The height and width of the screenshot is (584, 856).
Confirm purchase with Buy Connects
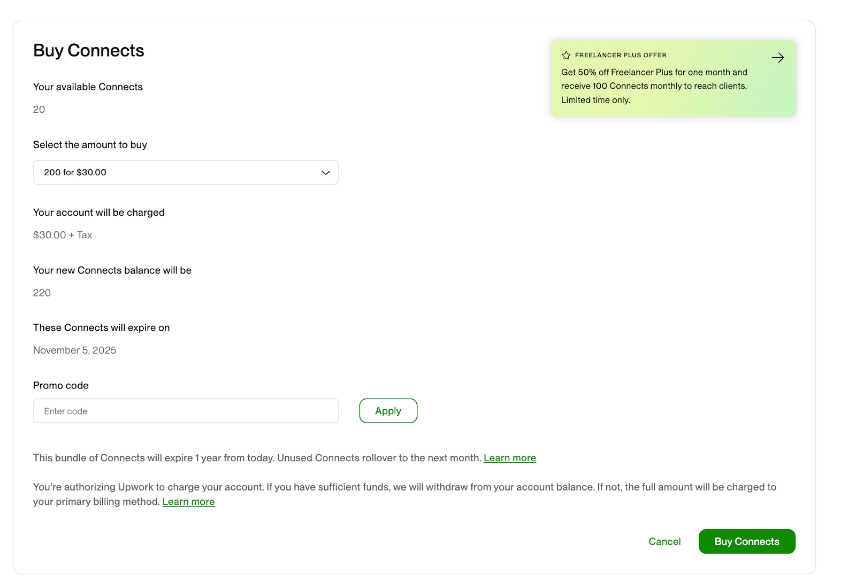coord(747,541)
